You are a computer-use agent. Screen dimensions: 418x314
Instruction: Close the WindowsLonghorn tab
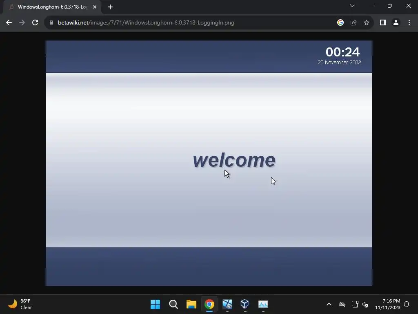click(x=95, y=7)
